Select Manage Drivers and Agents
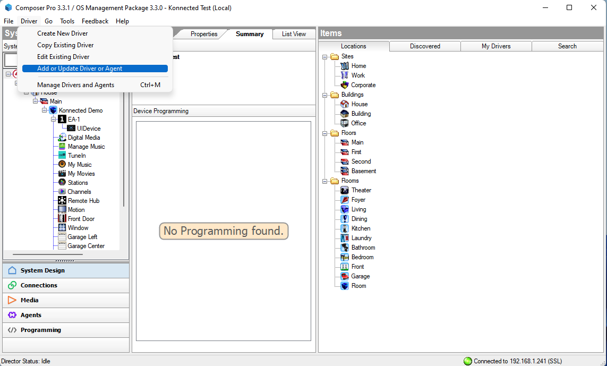 (x=75, y=85)
